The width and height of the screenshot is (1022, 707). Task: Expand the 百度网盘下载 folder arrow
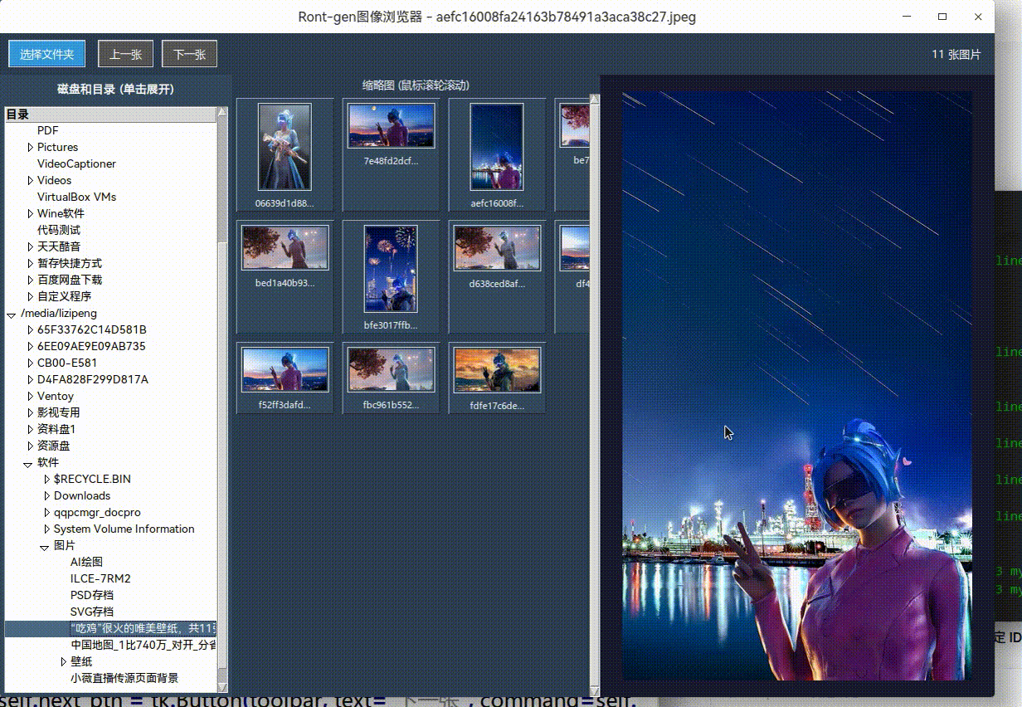(31, 280)
